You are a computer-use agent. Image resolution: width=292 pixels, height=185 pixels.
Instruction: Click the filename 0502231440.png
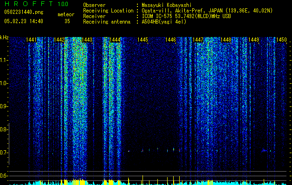coord(24,12)
